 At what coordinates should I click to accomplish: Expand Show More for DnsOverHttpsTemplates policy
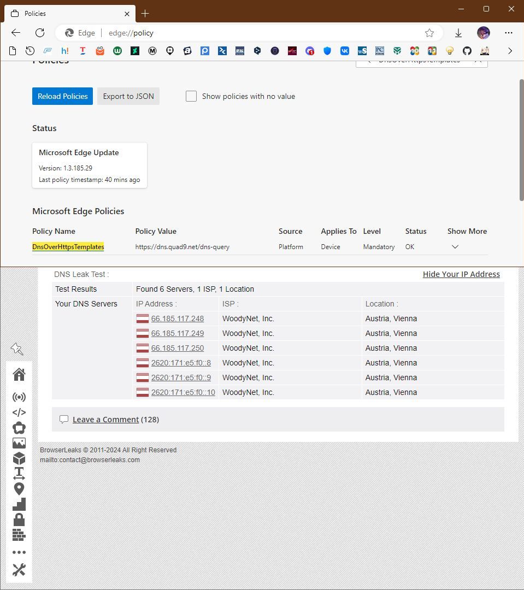click(455, 247)
